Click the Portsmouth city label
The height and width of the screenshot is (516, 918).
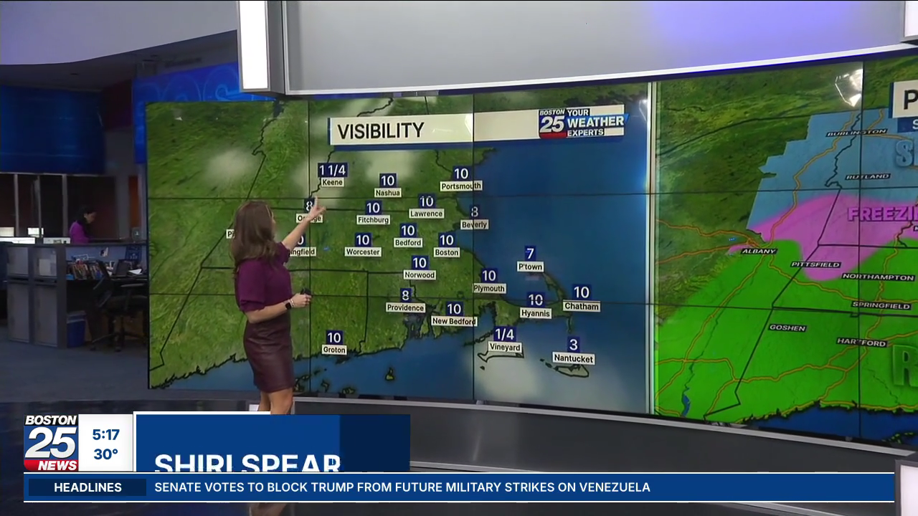461,186
